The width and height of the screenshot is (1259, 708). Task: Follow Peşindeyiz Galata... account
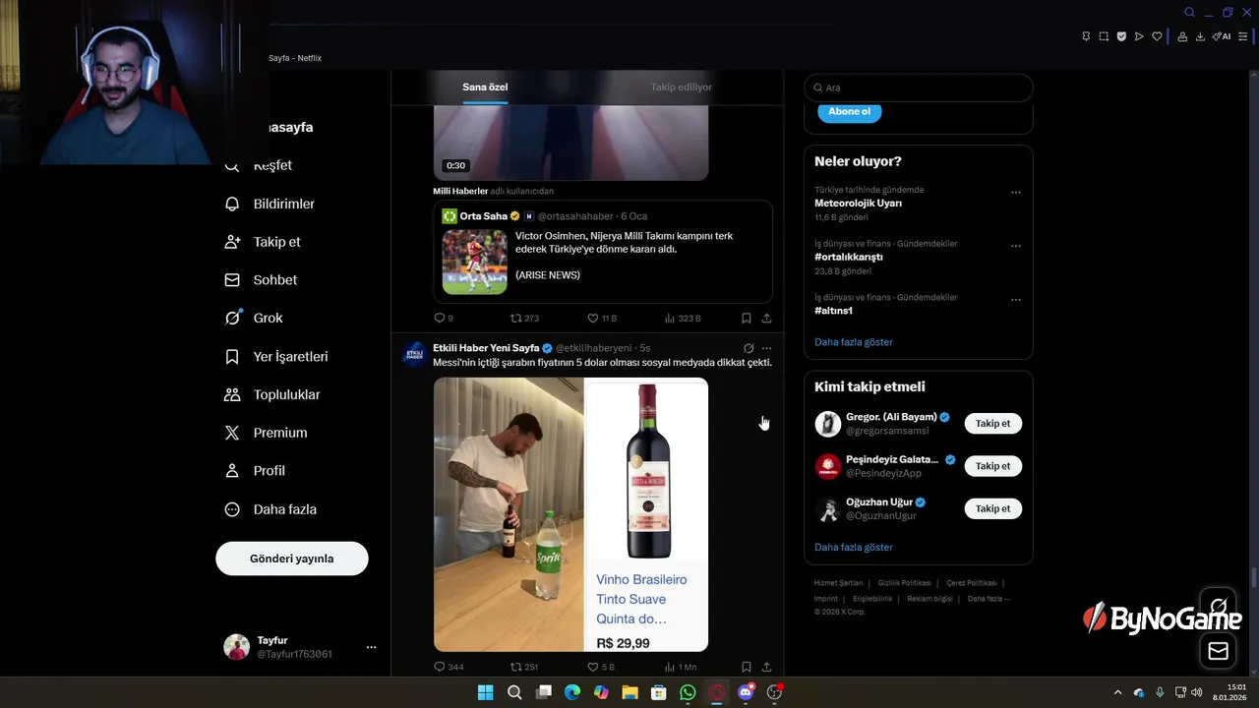(993, 466)
